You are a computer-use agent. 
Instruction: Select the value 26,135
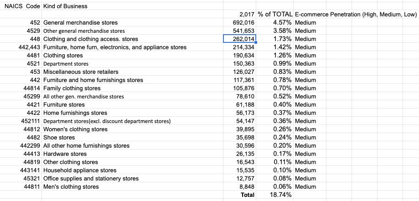pyautogui.click(x=239, y=154)
